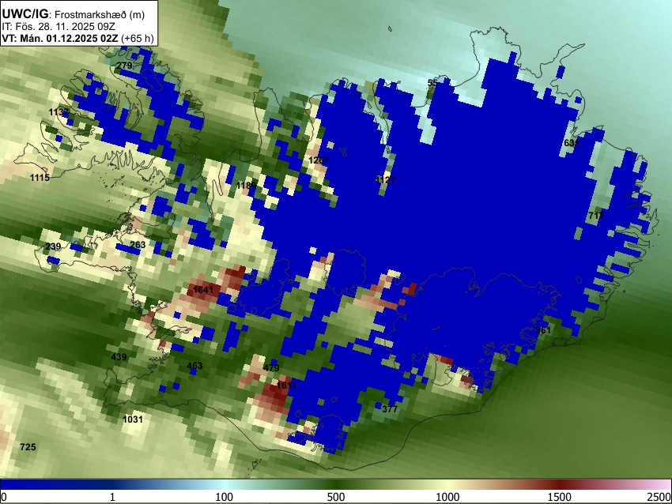Click the 1137 value label in the Westfjords
This screenshot has height=504, width=672.
pos(59,112)
